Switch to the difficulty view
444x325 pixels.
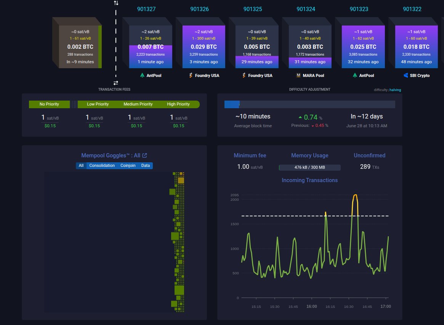(381, 90)
